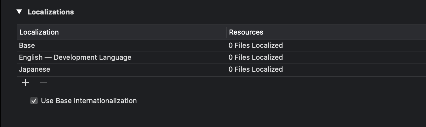Screen dimensions: 426x127
Task: Toggle Use Base Internationalization checkbox
Action: click(x=34, y=101)
